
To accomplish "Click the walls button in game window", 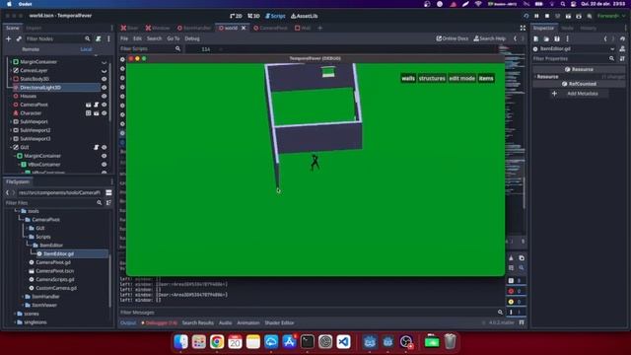I will pos(408,79).
